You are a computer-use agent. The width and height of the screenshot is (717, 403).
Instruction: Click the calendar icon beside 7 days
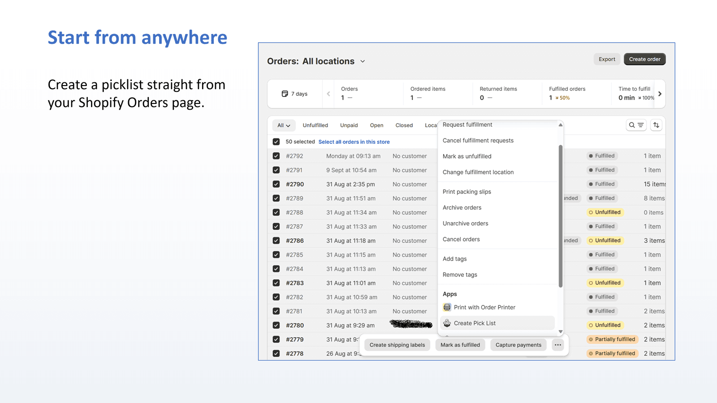pos(285,94)
